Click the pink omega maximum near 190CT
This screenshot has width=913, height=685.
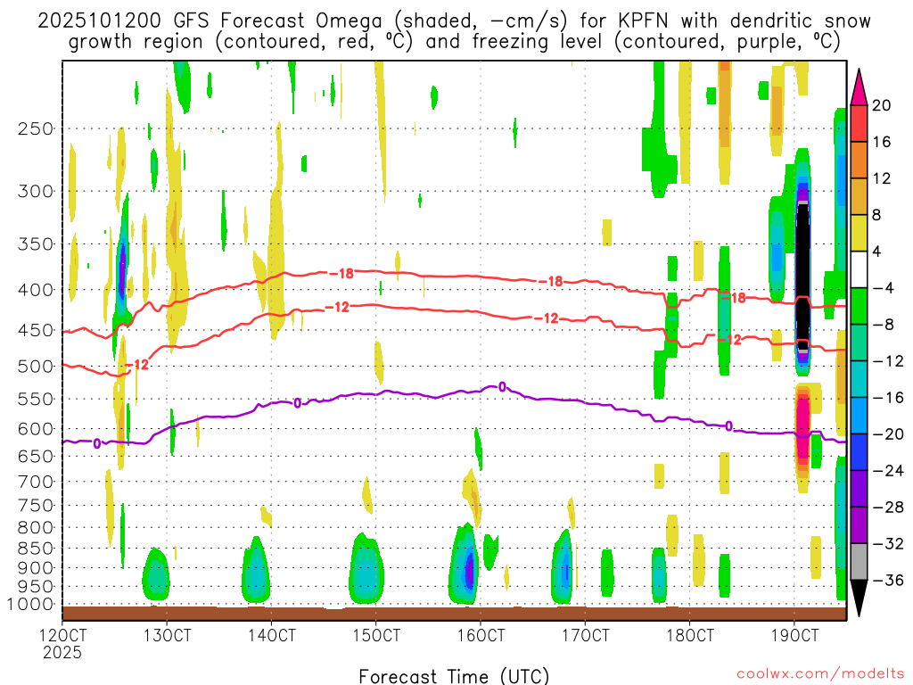click(x=802, y=425)
